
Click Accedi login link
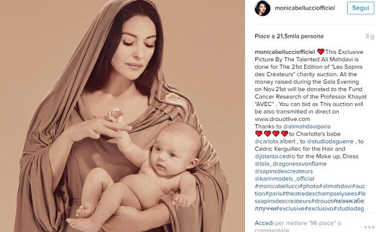pyautogui.click(x=264, y=223)
